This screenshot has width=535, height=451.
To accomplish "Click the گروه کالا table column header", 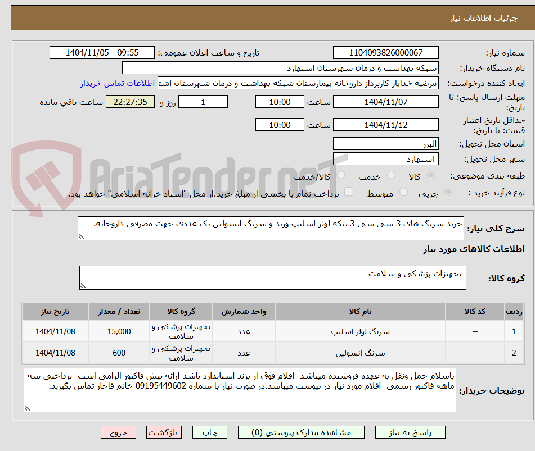I will [181, 311].
